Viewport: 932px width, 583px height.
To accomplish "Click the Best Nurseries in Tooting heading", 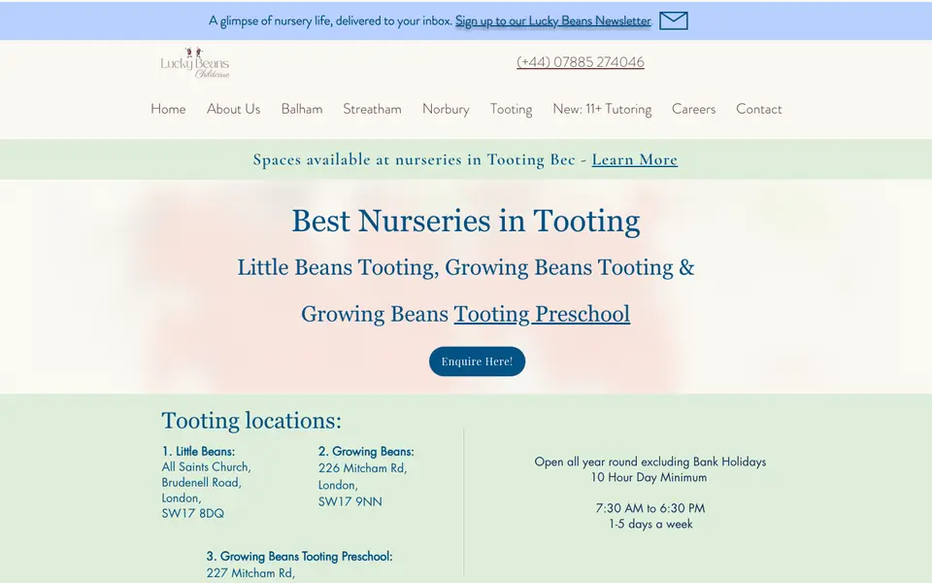I will point(466,222).
